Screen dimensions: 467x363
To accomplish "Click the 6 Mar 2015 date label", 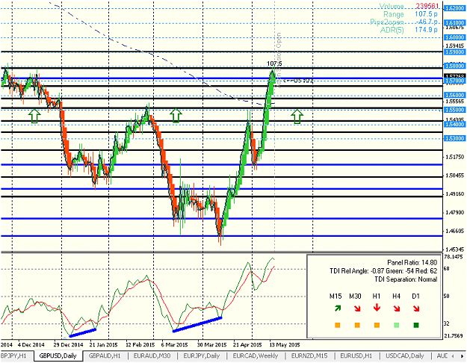I will [x=175, y=345].
